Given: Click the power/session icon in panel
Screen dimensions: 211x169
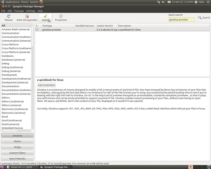Looking at the screenshot, I should click(208, 2).
